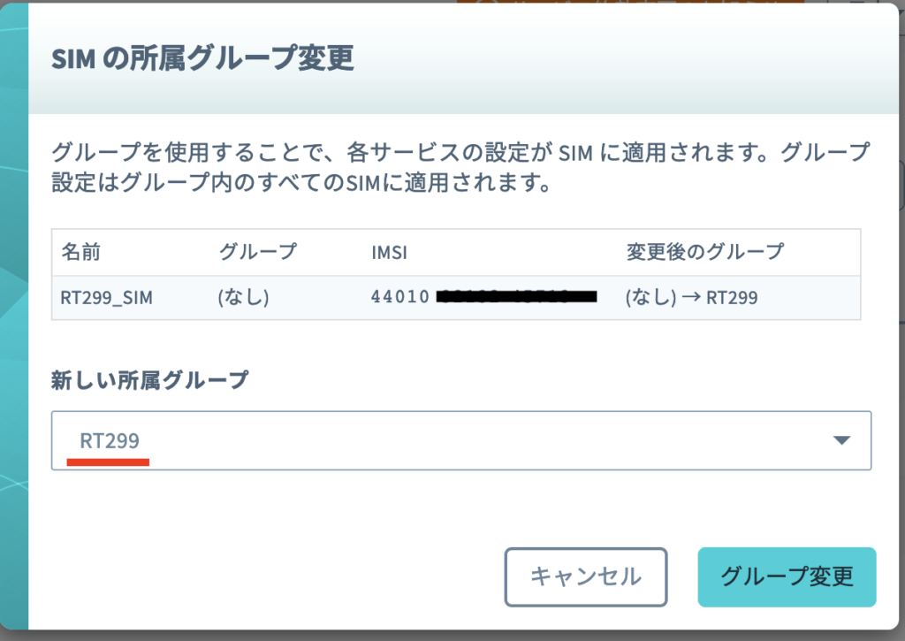Click the RT299 text in the dropdown
This screenshot has width=905, height=641.
[x=109, y=440]
